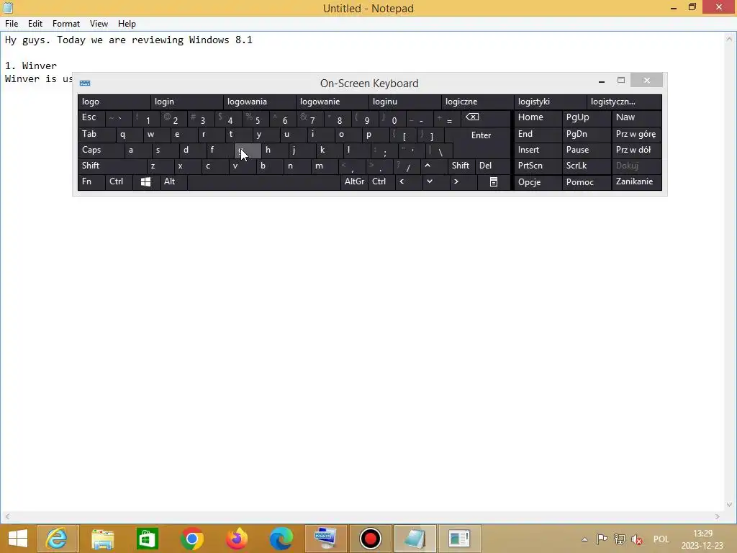
Task: Toggle the right Shift key
Action: pos(461,166)
